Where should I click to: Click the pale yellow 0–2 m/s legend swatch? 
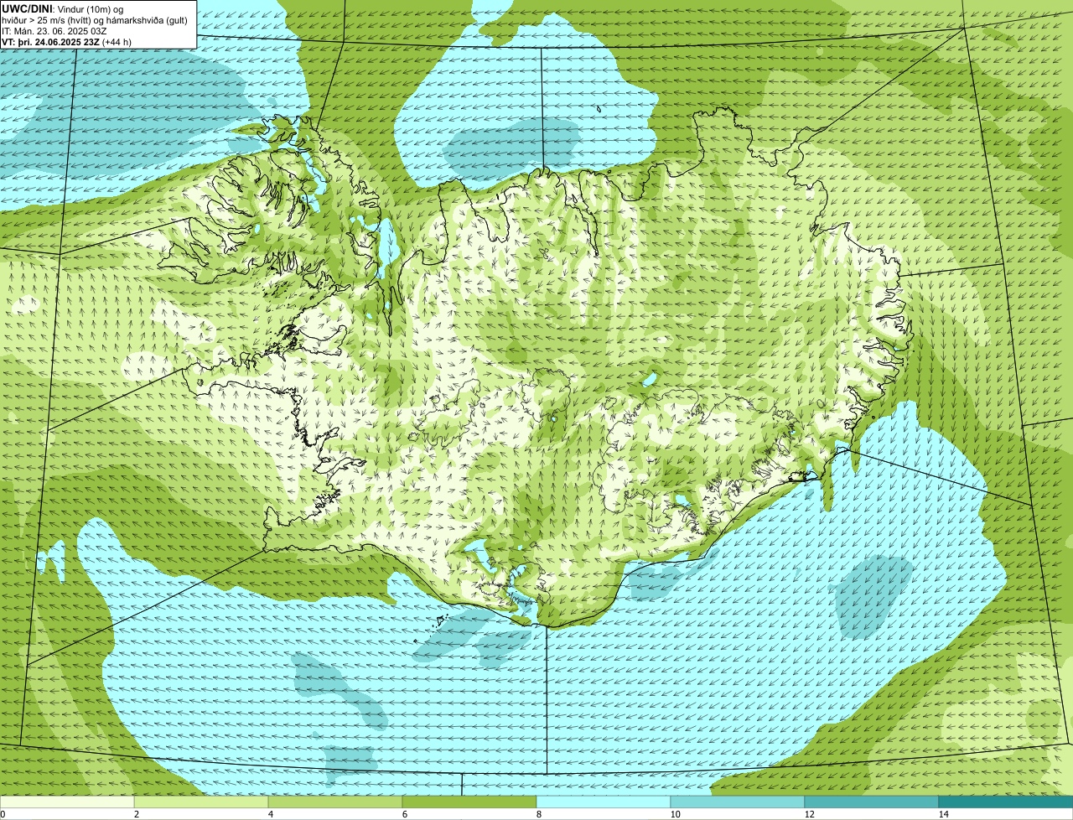67,802
